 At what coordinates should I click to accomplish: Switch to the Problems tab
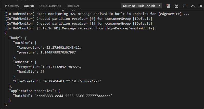(12, 6)
